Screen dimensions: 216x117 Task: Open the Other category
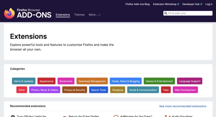pyautogui.click(x=22, y=90)
